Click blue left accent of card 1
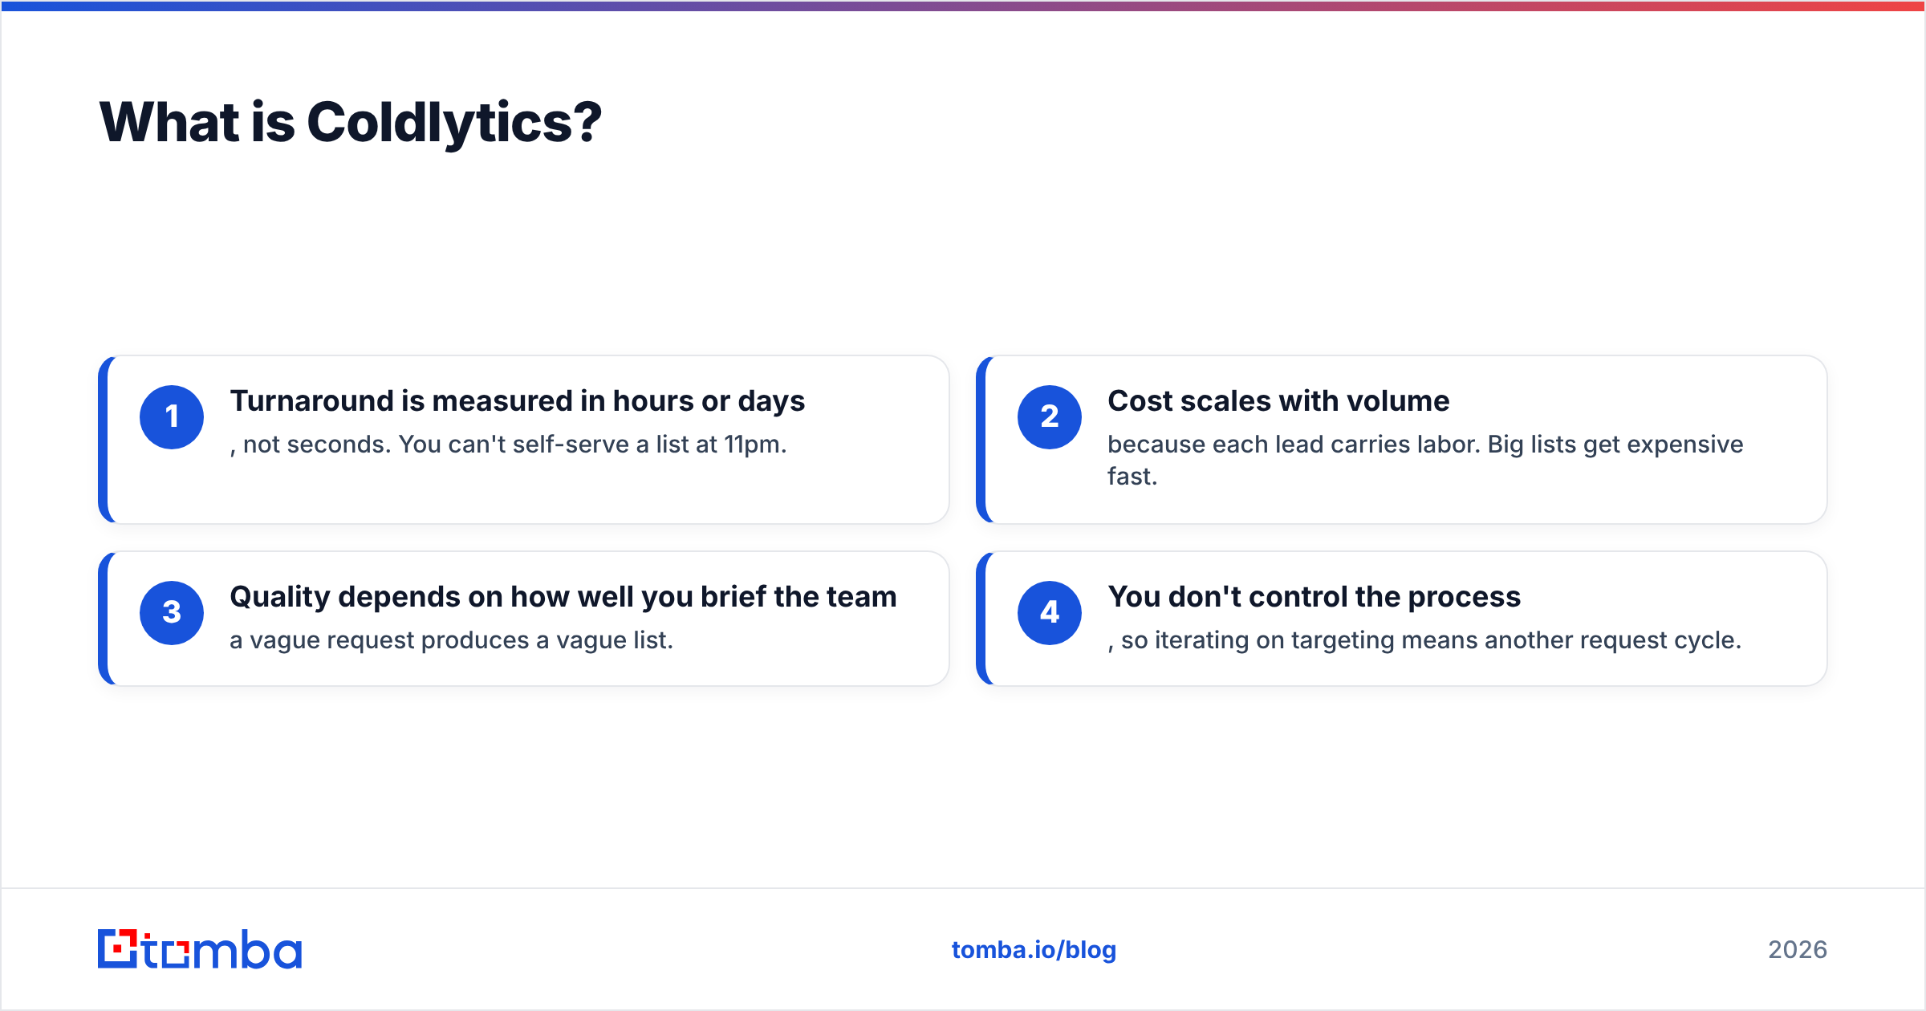 pyautogui.click(x=104, y=440)
